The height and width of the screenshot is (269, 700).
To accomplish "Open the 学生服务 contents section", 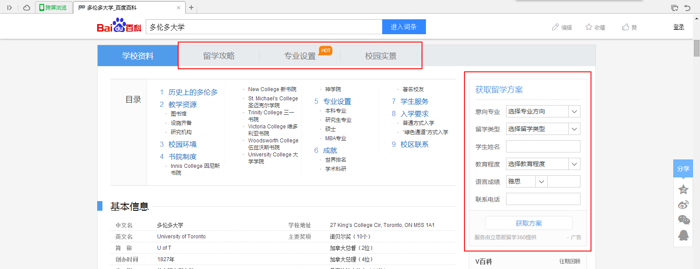I will (x=415, y=101).
